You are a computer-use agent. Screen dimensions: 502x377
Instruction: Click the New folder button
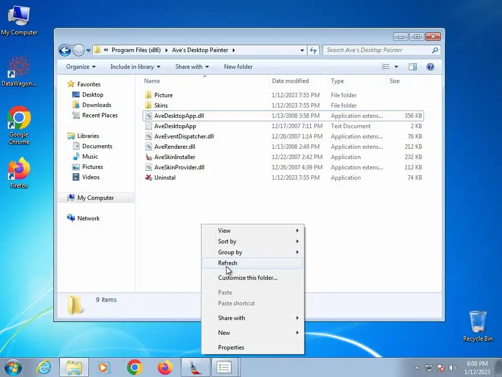(x=238, y=67)
